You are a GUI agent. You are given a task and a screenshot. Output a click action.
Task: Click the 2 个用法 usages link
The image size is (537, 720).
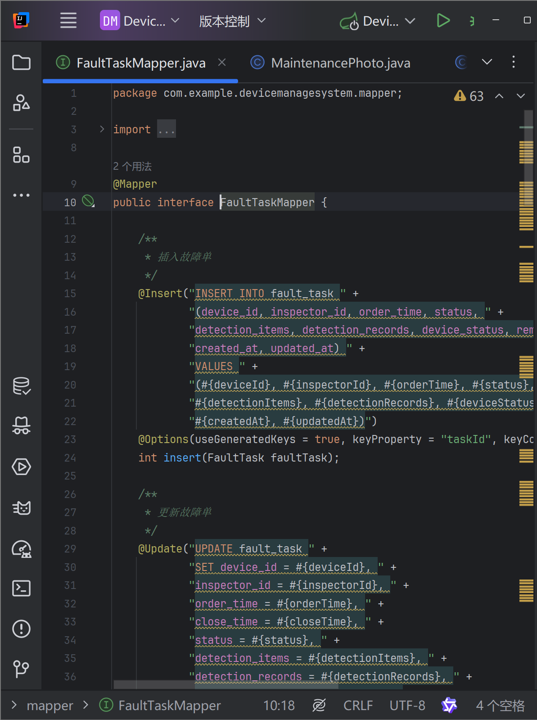coord(132,166)
